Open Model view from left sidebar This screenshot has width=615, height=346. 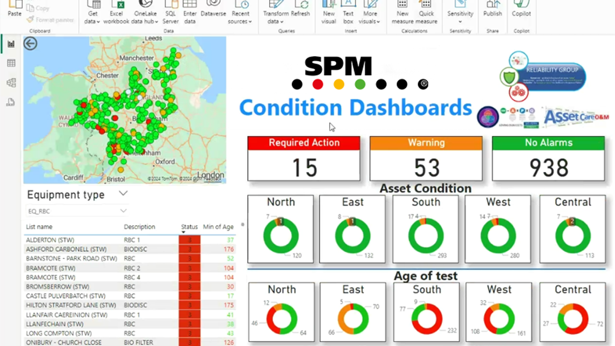(11, 83)
